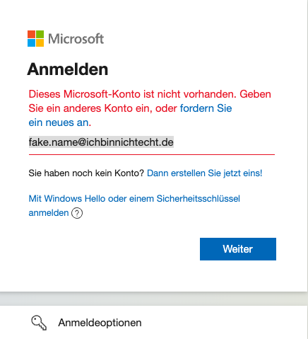Click empty area right of the email text
Screen dimensions: 308x339
pyautogui.click(x=224, y=142)
